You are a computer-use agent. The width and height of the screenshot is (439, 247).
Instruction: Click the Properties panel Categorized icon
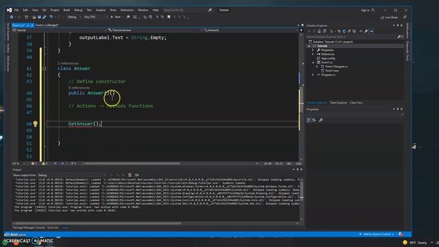click(309, 120)
